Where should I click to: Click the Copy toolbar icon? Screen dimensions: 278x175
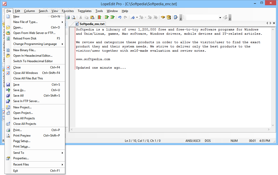[86, 17]
